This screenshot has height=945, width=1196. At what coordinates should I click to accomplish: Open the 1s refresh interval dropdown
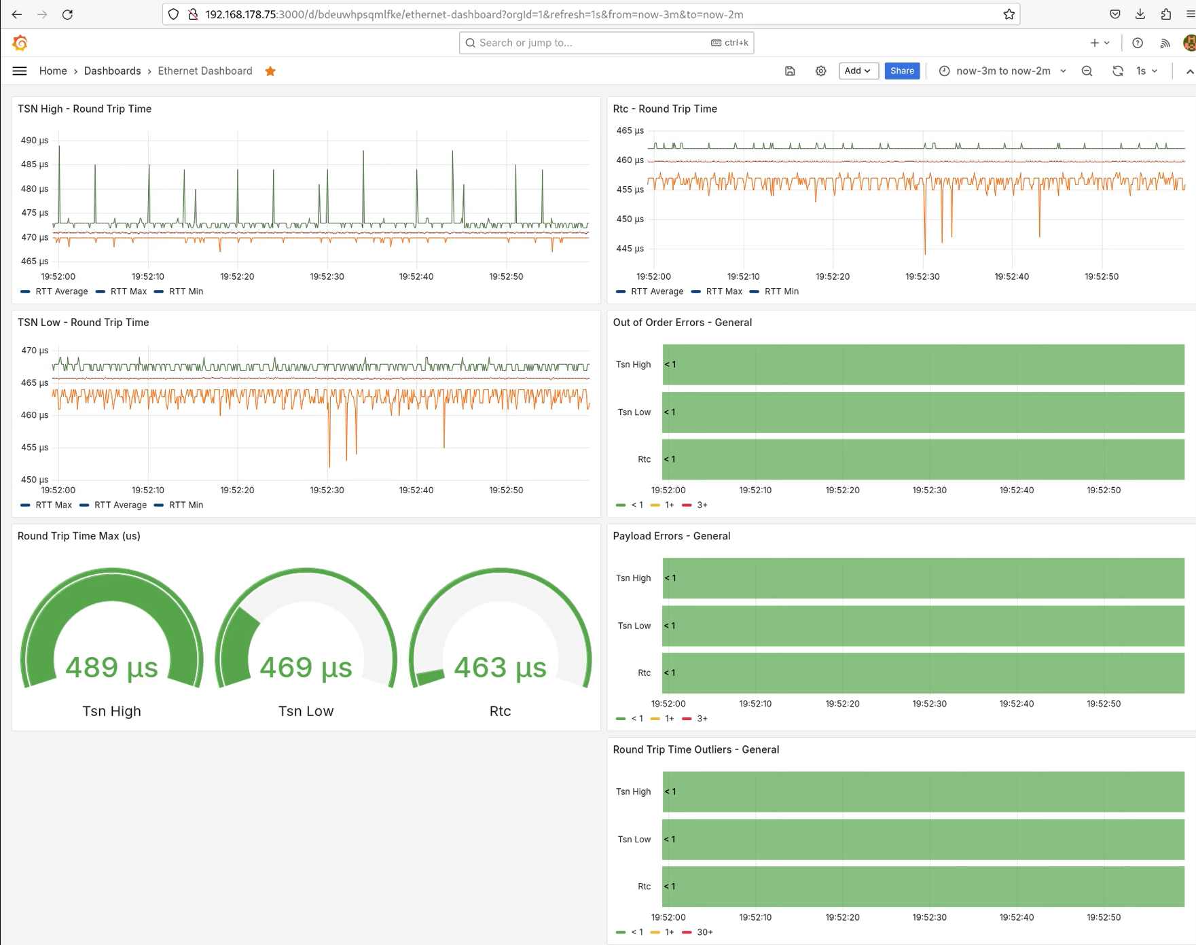pos(1147,71)
